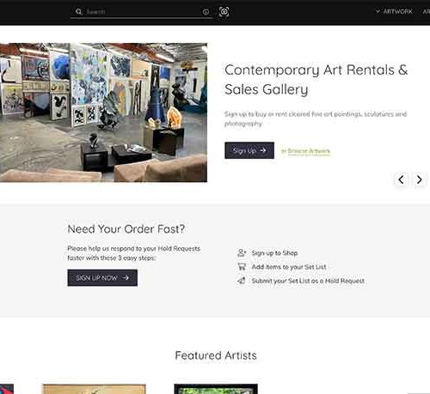Select Add items to your Set List
The image size is (430, 394).
pyautogui.click(x=289, y=267)
